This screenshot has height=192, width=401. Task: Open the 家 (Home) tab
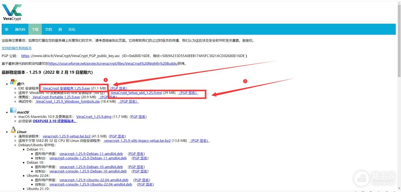[x=7, y=29]
